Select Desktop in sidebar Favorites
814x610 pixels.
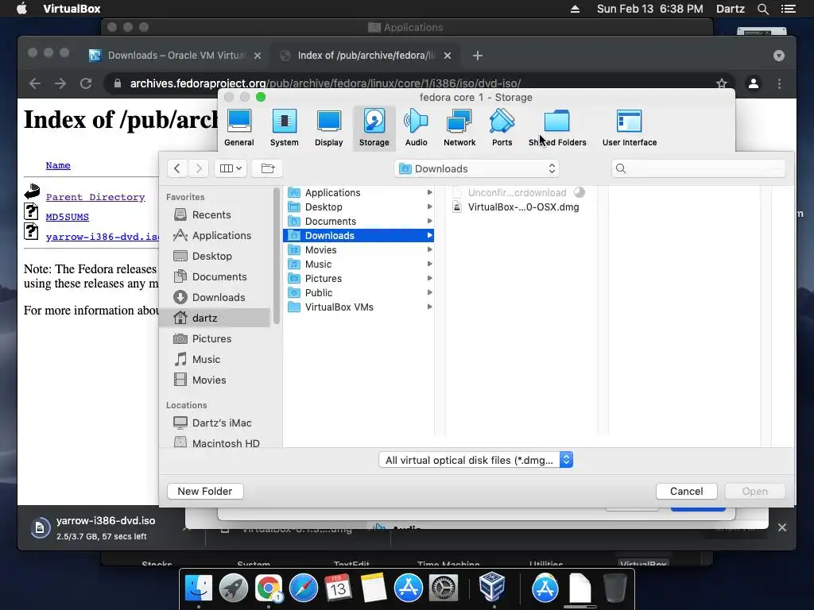coord(215,257)
